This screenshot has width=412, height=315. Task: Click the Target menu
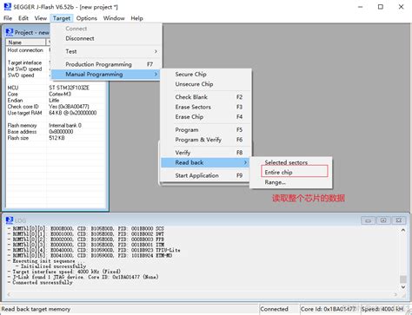click(62, 18)
